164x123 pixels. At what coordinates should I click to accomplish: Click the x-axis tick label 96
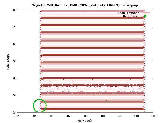[x=52, y=116]
